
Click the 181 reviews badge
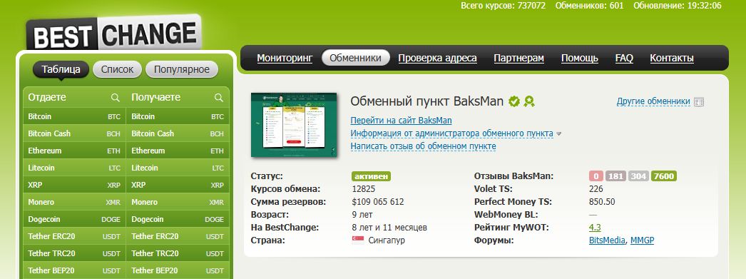[615, 176]
